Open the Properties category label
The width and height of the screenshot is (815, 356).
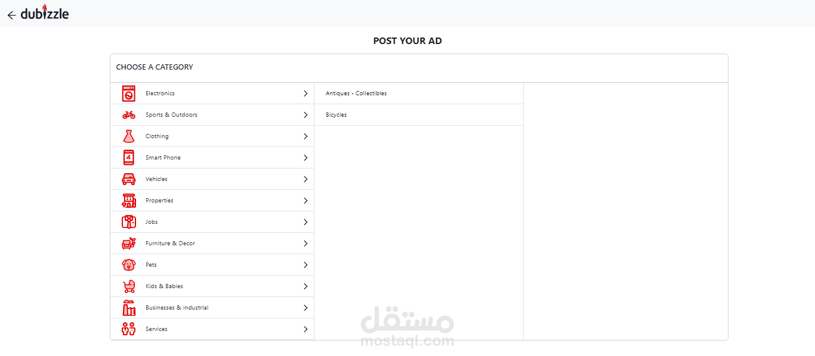(x=159, y=201)
